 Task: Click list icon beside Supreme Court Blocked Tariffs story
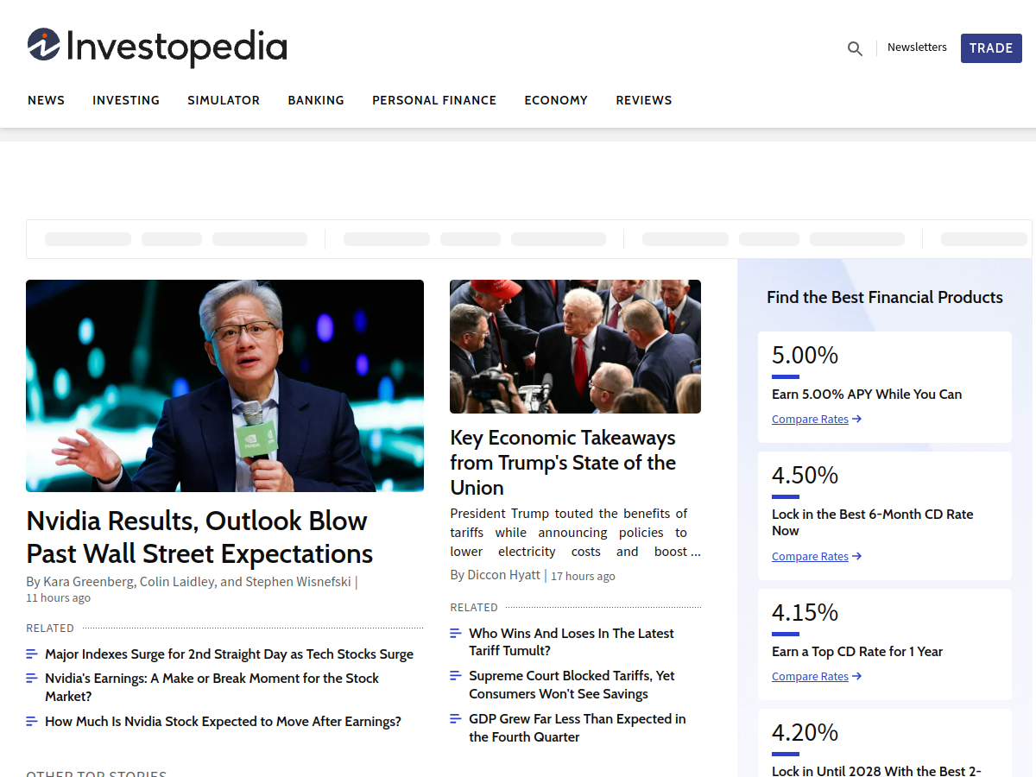coord(456,675)
